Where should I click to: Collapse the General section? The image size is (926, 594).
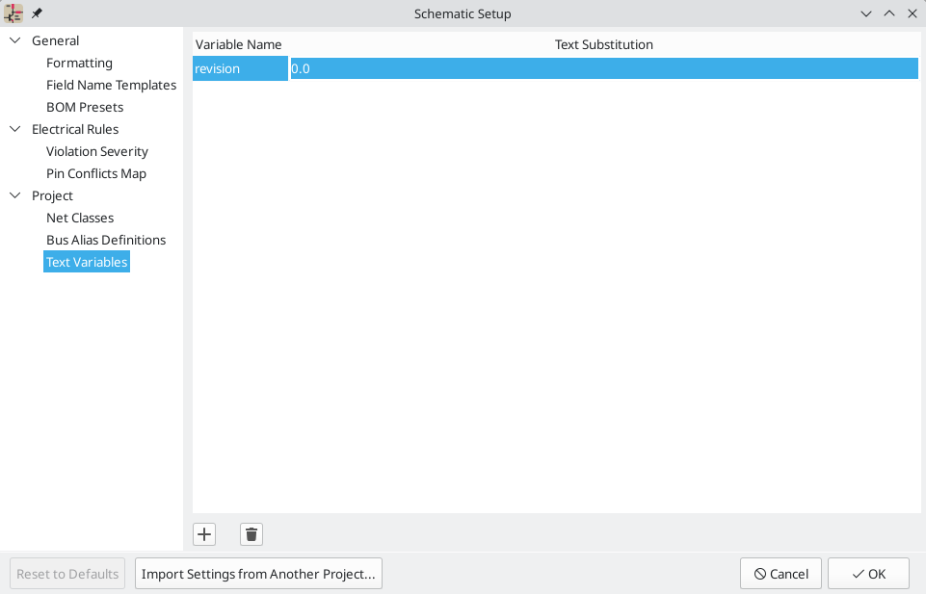[13, 40]
